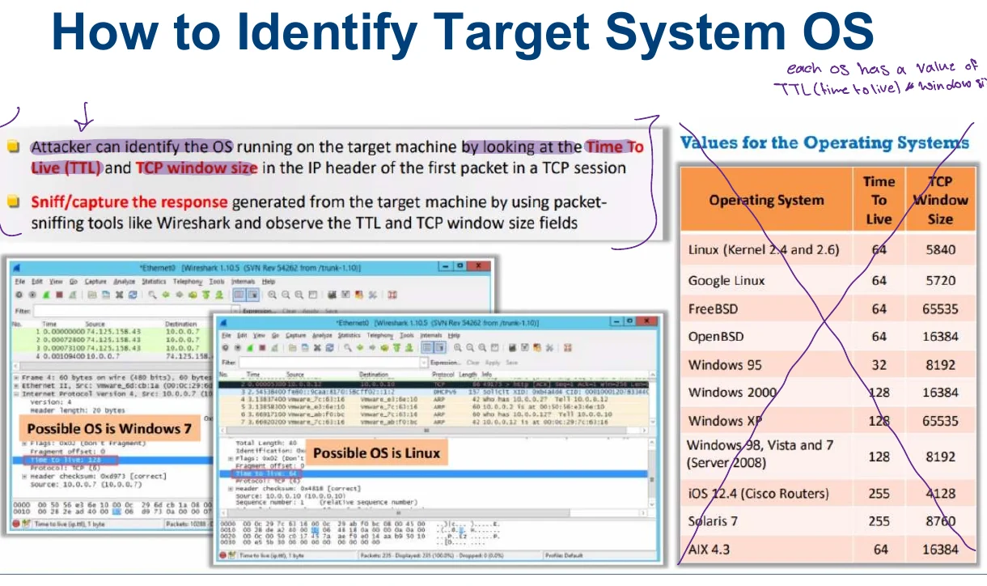Select Time to live: 128 row in back window
987x586 pixels.
[112, 460]
